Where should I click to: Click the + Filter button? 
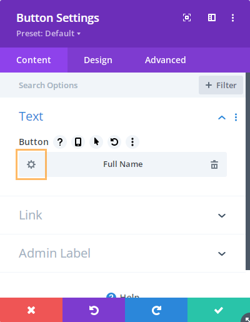221,85
